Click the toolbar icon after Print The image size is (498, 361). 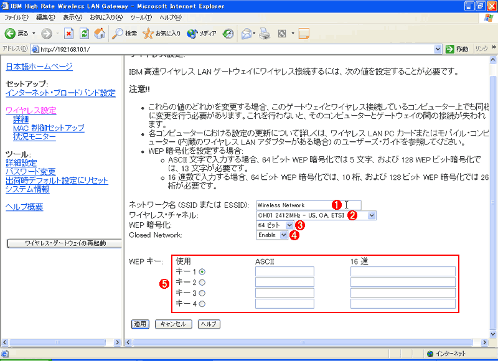[282, 34]
